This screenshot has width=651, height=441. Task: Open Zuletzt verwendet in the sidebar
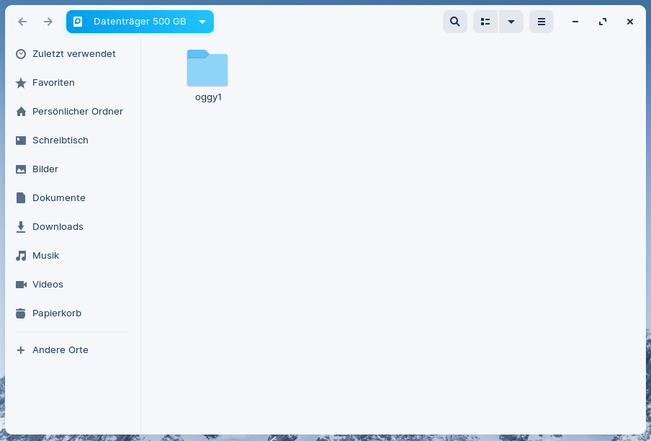72,54
